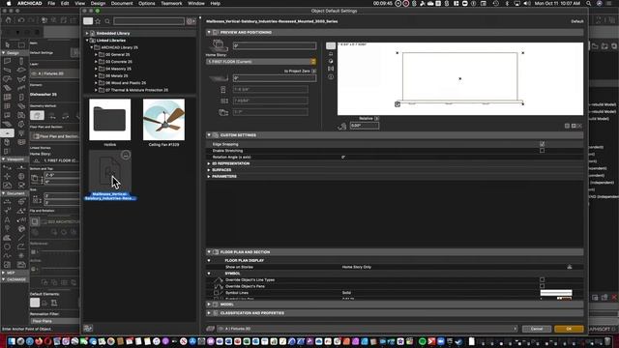Click the Symbol Lines line type swatch
Viewport: 619px width, 348px height.
(556, 292)
